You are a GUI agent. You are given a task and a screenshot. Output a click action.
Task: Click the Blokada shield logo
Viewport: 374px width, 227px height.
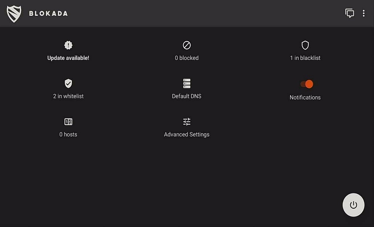14,14
